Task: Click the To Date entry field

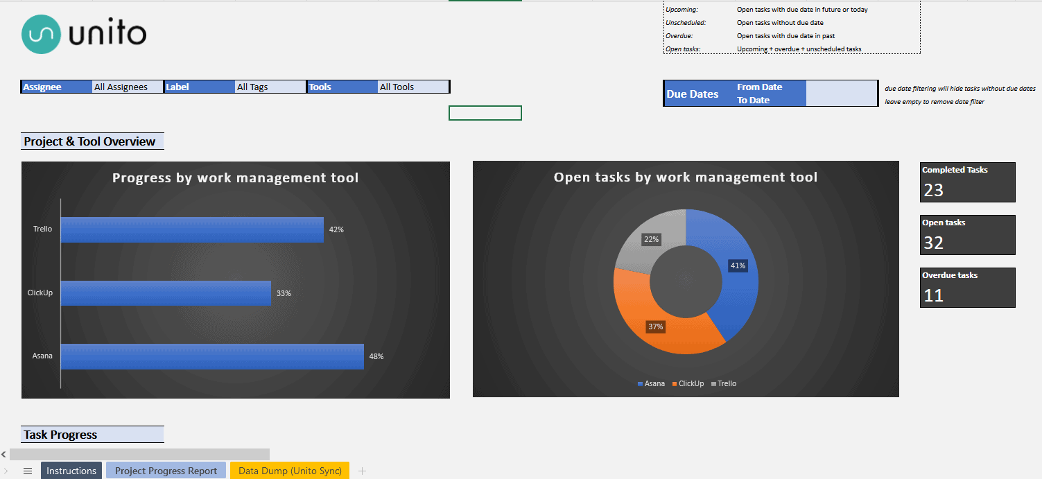Action: (842, 99)
